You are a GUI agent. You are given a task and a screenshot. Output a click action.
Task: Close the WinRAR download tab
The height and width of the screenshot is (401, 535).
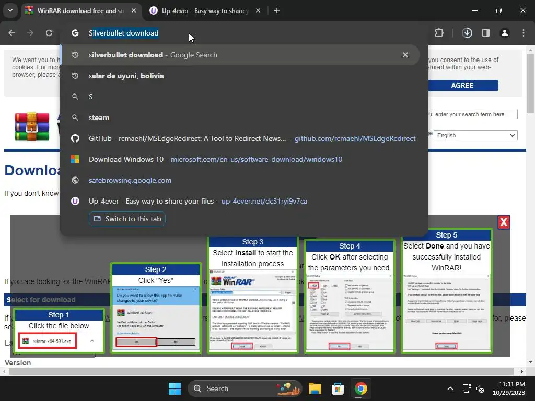click(x=134, y=10)
